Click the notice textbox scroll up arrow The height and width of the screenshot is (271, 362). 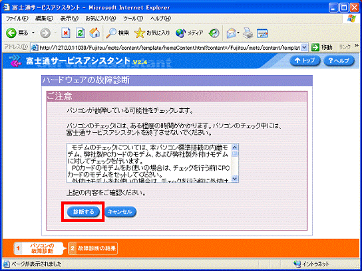tap(235, 147)
